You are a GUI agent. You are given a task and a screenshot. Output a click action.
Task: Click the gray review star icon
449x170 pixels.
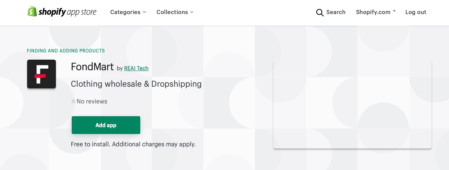[73, 101]
